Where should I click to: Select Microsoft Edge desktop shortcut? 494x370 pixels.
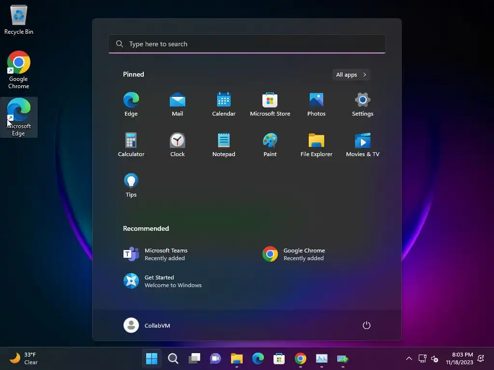(x=19, y=117)
